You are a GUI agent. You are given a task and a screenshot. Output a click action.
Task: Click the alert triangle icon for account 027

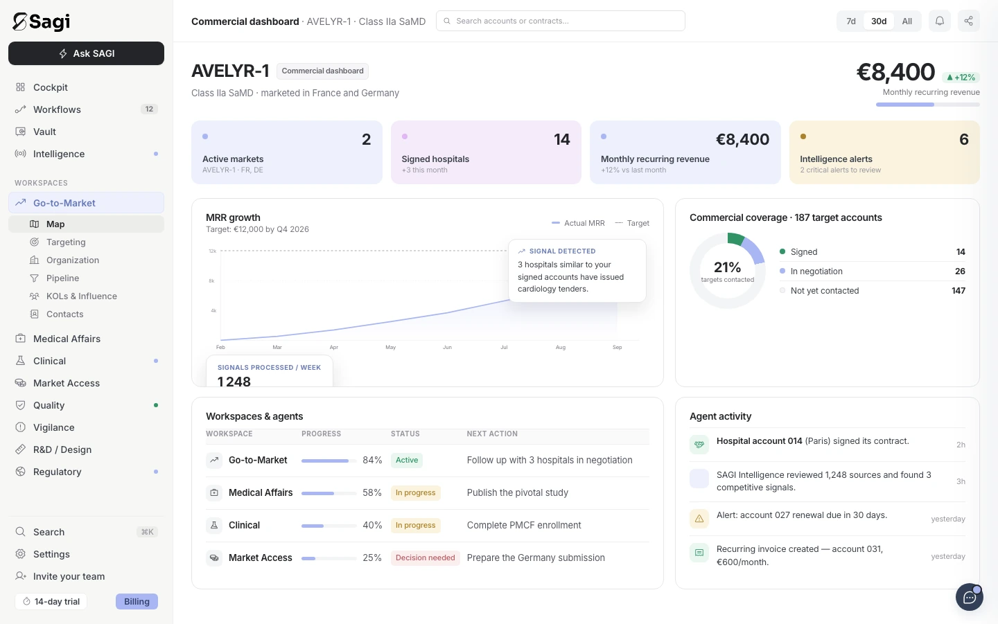[x=699, y=519]
